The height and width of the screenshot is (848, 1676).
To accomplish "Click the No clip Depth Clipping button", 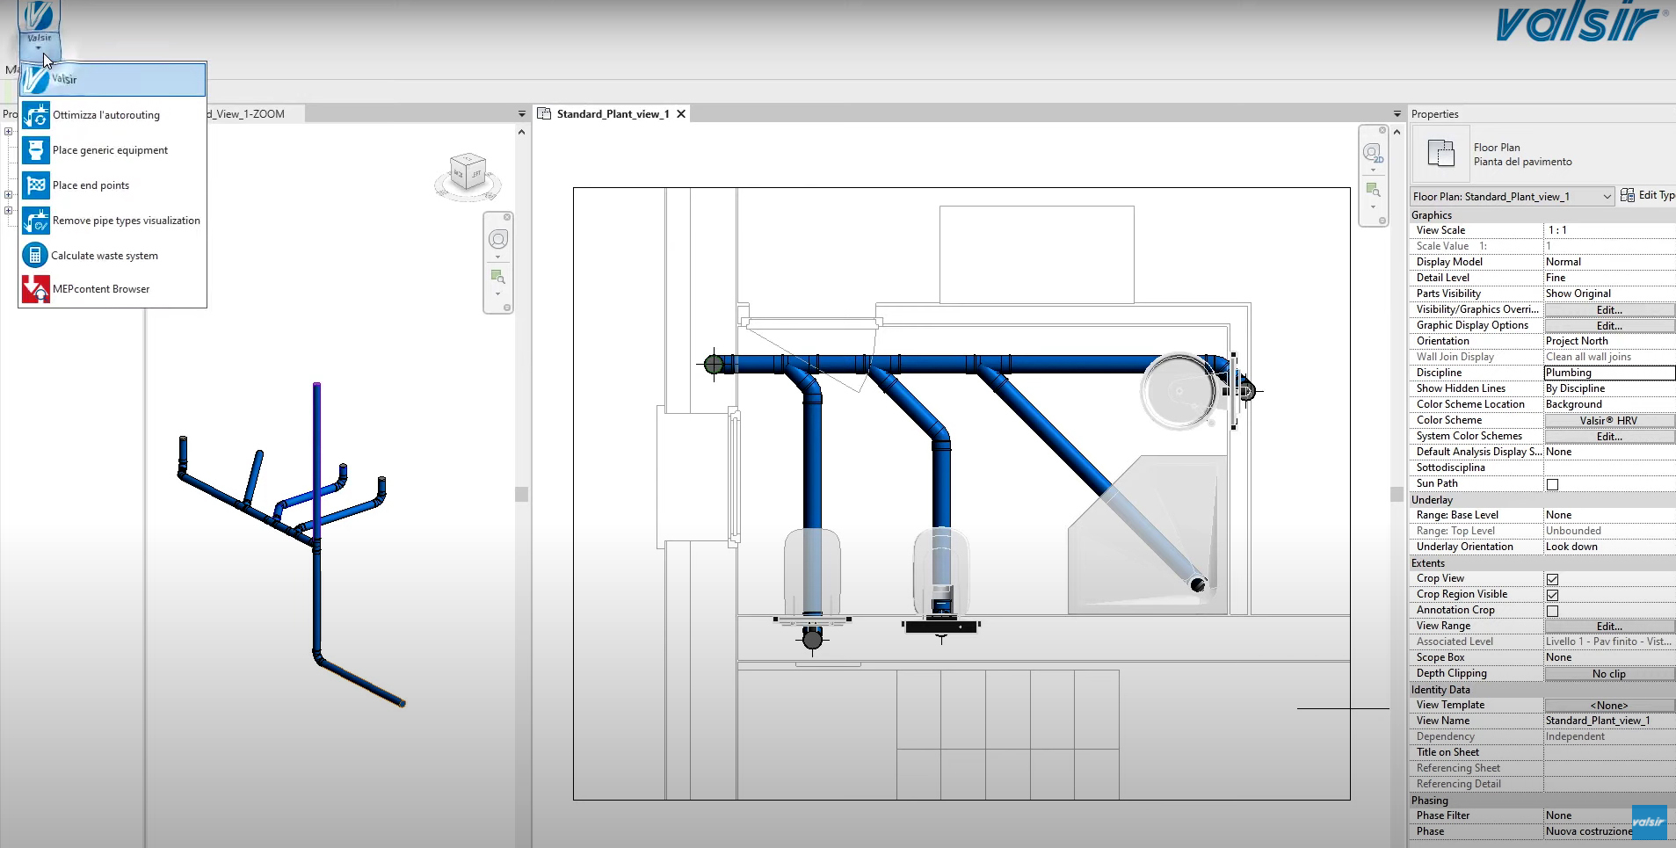I will point(1610,674).
